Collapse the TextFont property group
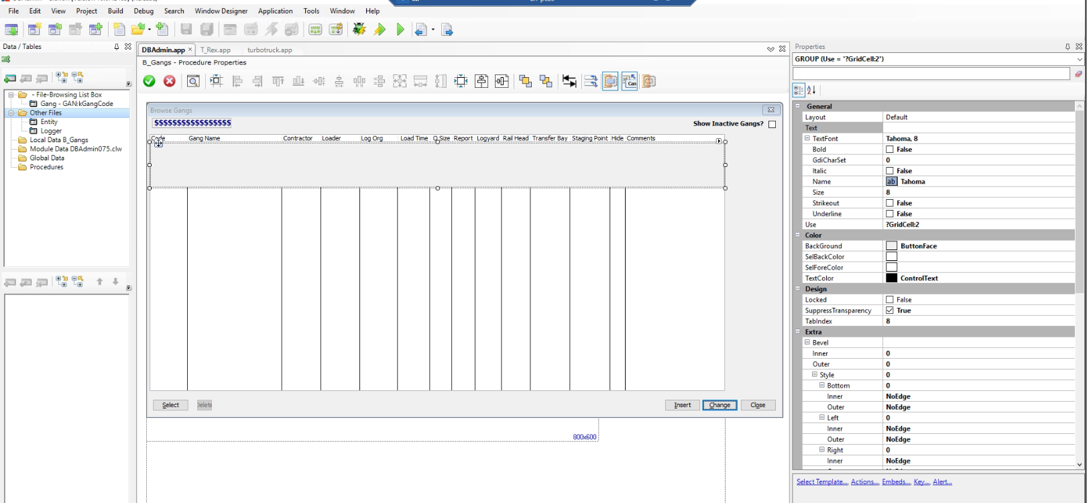The image size is (1087, 503). click(x=807, y=139)
